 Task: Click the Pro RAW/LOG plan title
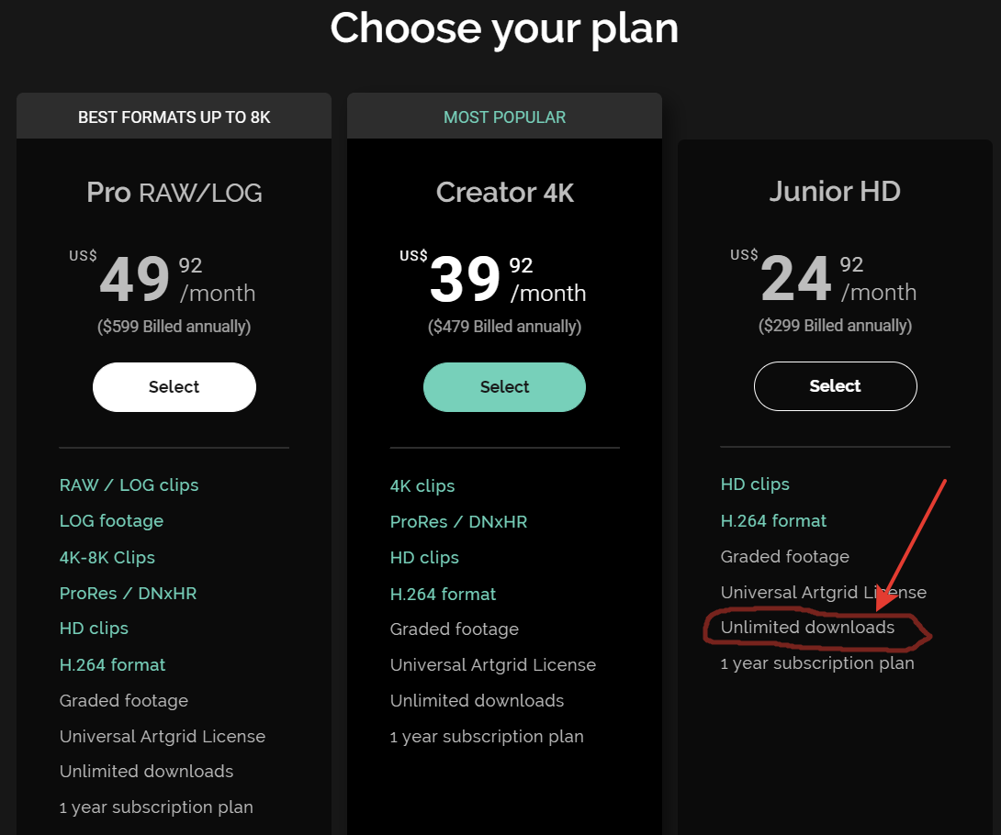[x=174, y=192]
